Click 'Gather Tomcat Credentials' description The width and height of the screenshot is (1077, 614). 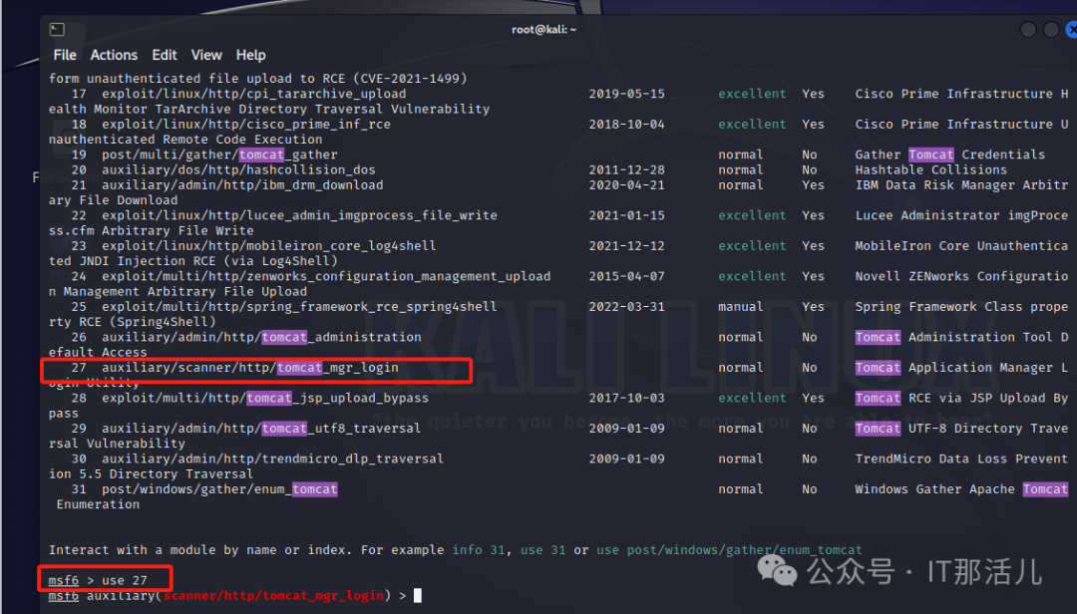click(950, 154)
